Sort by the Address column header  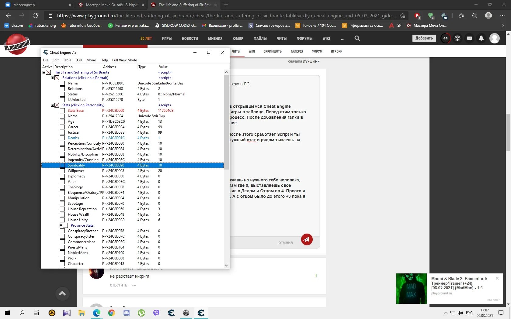(x=109, y=67)
